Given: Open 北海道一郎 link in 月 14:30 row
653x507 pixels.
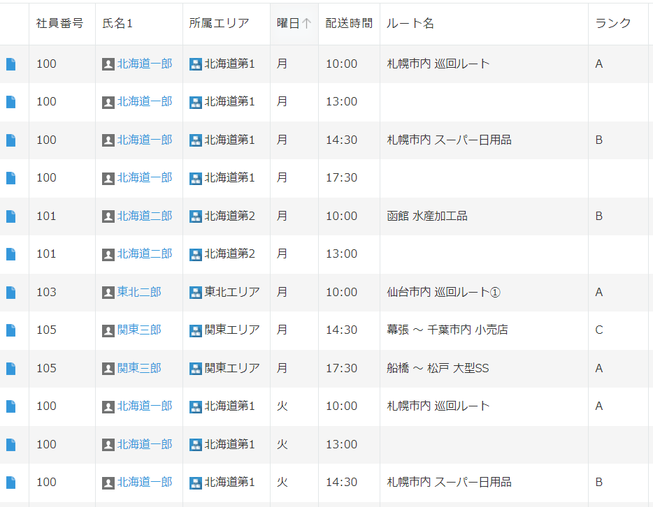Looking at the screenshot, I should pyautogui.click(x=145, y=140).
